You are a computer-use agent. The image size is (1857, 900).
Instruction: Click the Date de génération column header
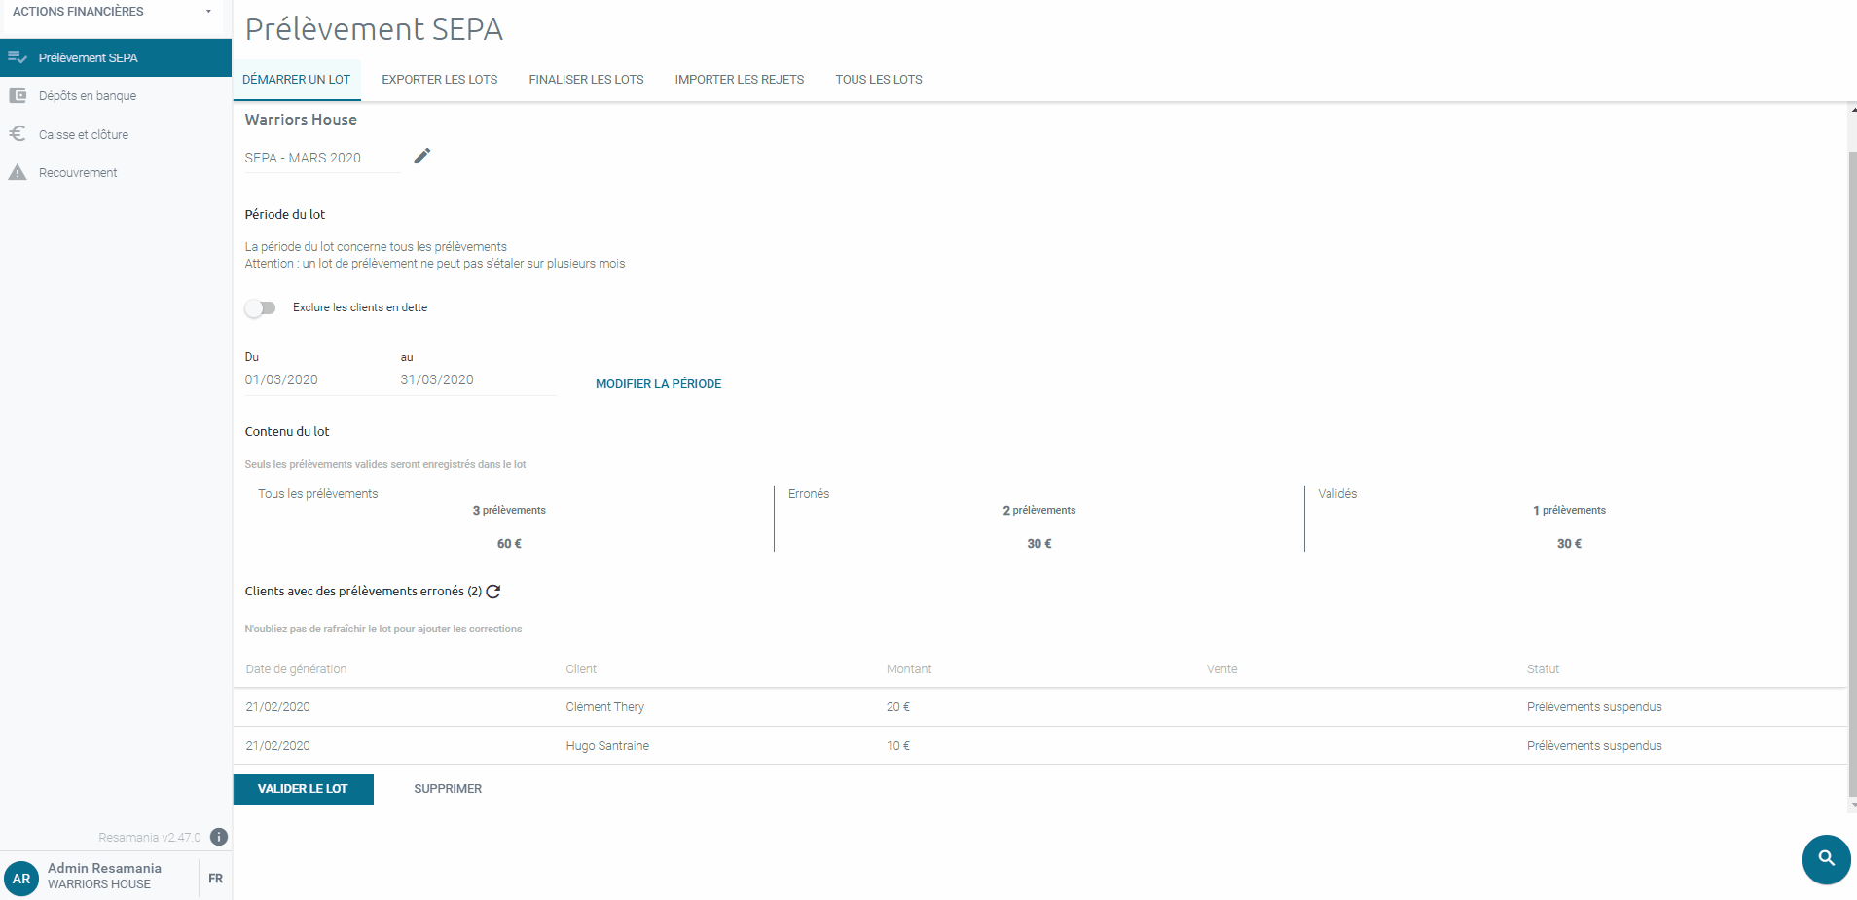click(296, 669)
